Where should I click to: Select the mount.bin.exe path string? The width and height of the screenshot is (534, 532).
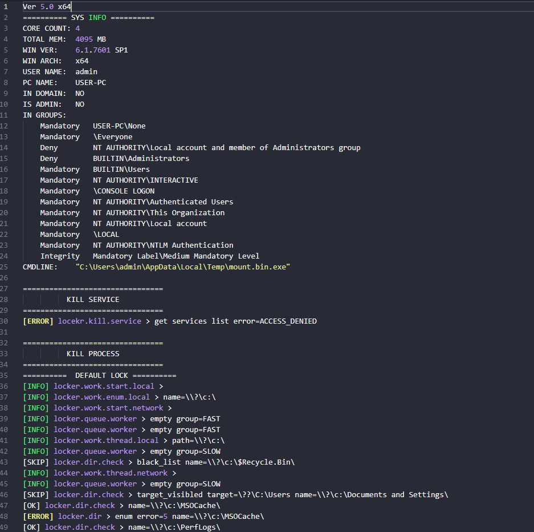coord(183,267)
